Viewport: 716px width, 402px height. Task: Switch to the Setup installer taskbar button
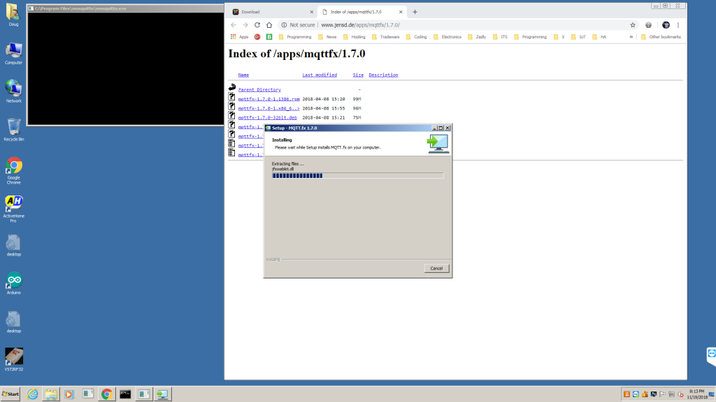[162, 394]
